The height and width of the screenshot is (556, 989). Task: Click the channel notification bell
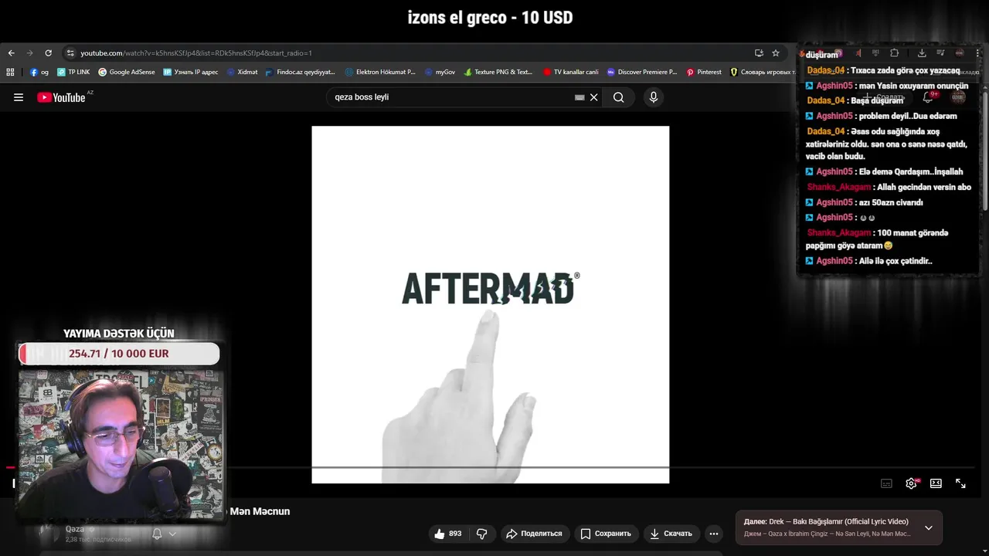pyautogui.click(x=157, y=534)
